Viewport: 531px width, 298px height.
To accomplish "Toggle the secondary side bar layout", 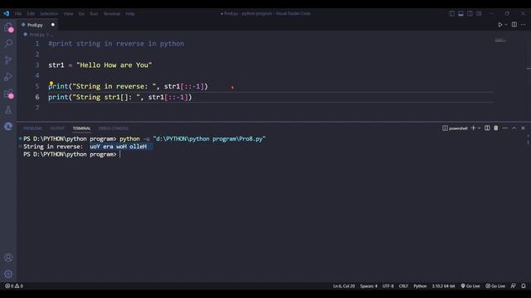I will (470, 13).
